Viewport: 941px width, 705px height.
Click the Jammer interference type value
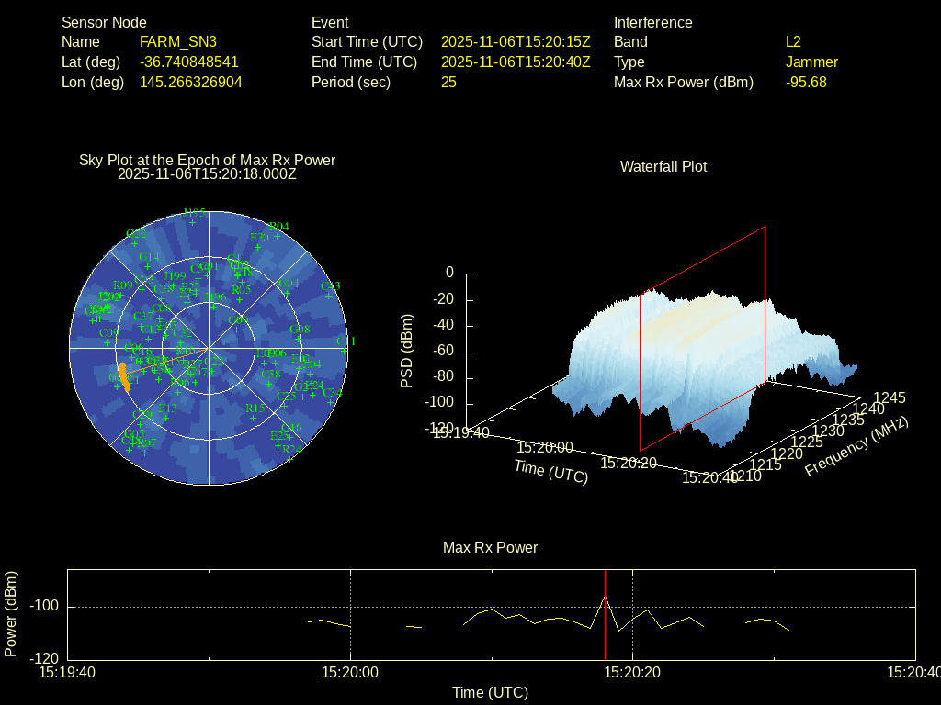coord(811,62)
